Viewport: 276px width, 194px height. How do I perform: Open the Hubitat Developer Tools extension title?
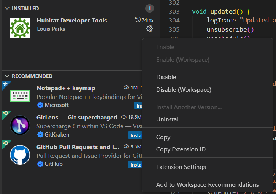[x=71, y=21]
